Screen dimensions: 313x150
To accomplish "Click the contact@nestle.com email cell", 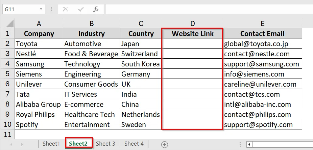I will point(263,54).
